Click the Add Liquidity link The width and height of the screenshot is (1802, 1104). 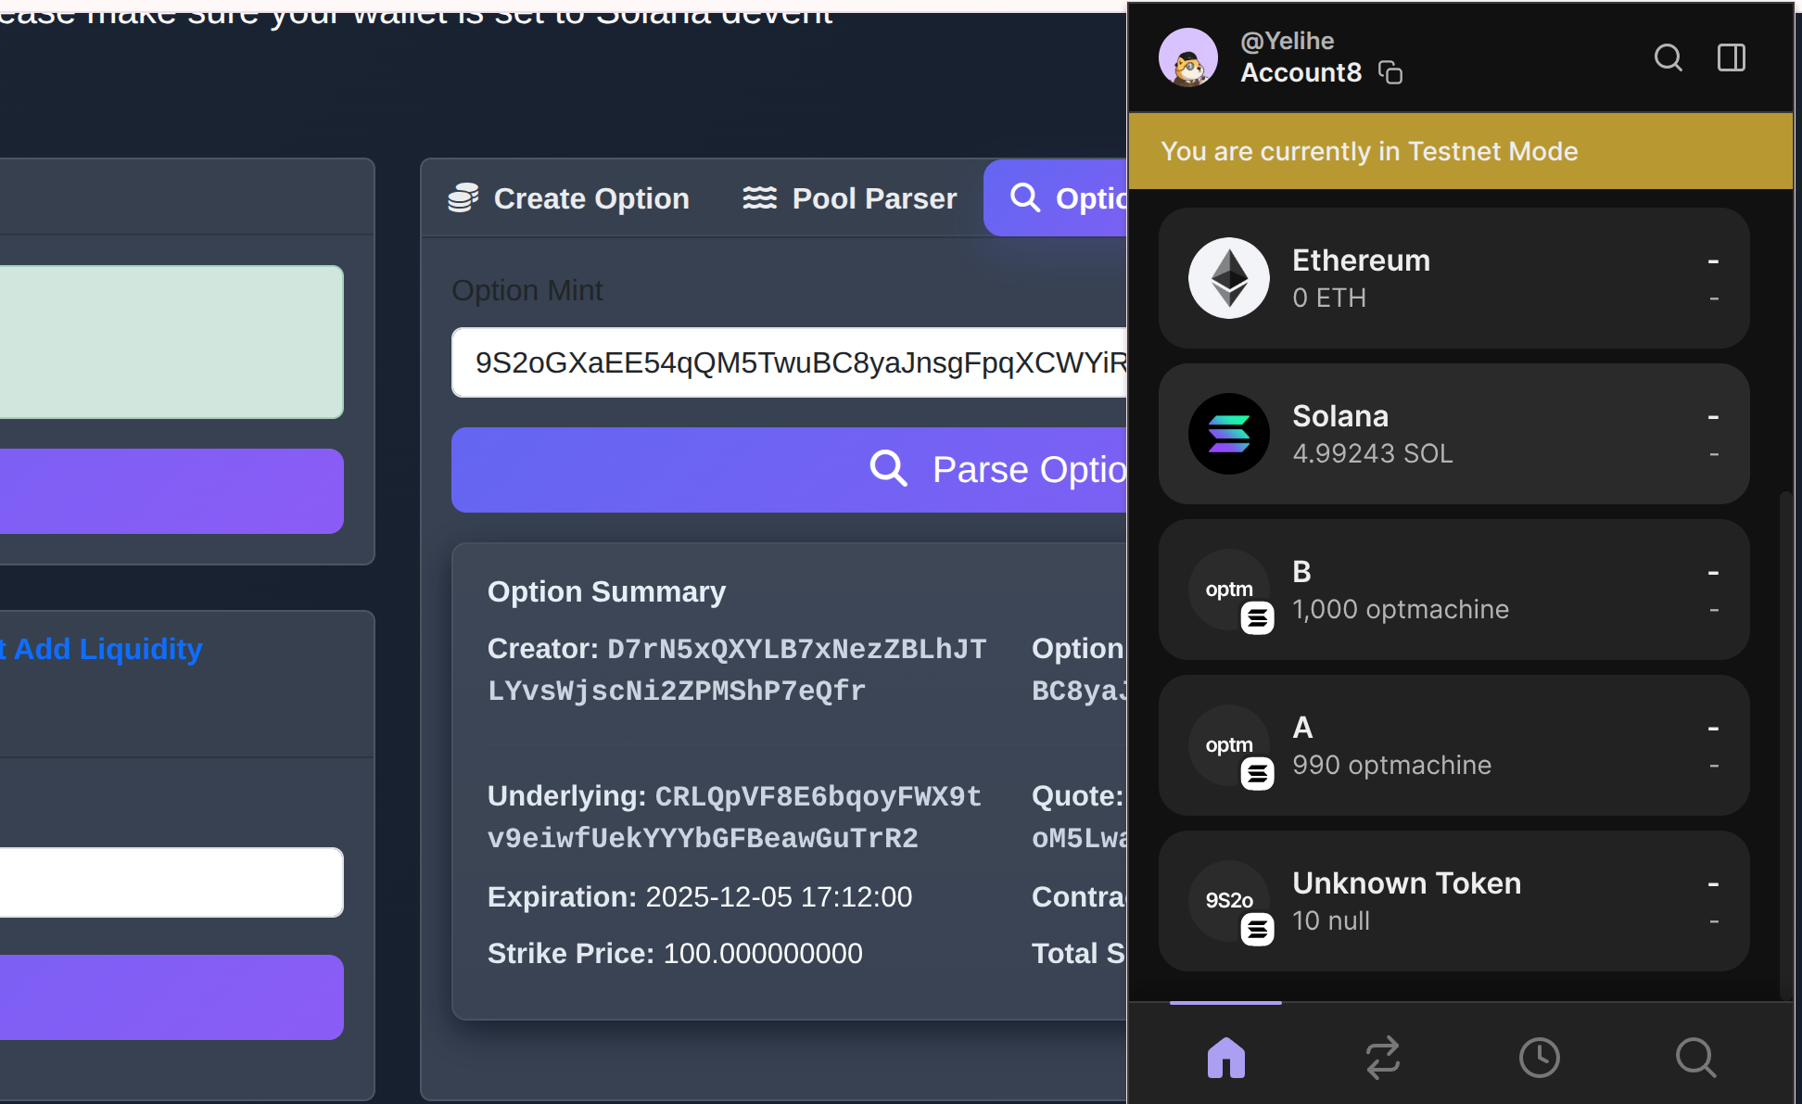click(107, 649)
